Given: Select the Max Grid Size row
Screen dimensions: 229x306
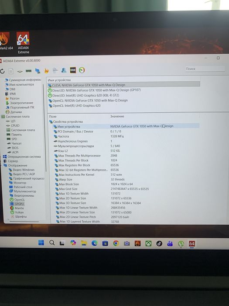Looking at the screenshot, I should click(x=127, y=189).
